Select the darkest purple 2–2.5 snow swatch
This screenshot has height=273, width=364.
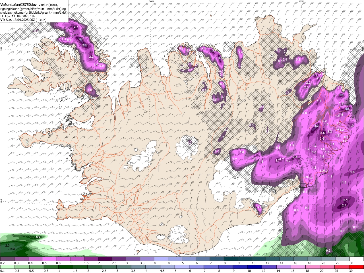tap(105, 259)
